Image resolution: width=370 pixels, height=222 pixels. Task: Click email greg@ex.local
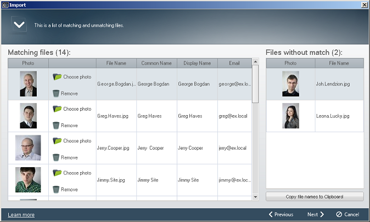(x=233, y=116)
